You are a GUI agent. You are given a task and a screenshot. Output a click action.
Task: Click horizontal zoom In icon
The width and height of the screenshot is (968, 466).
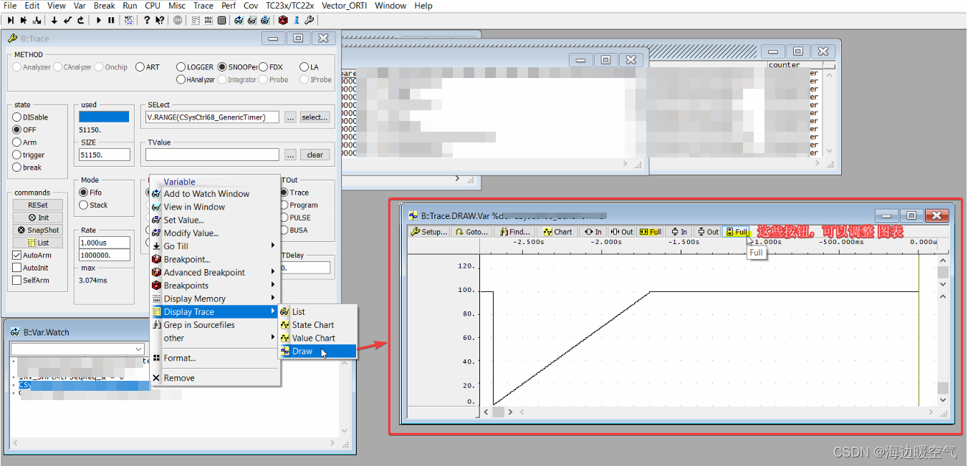point(593,231)
